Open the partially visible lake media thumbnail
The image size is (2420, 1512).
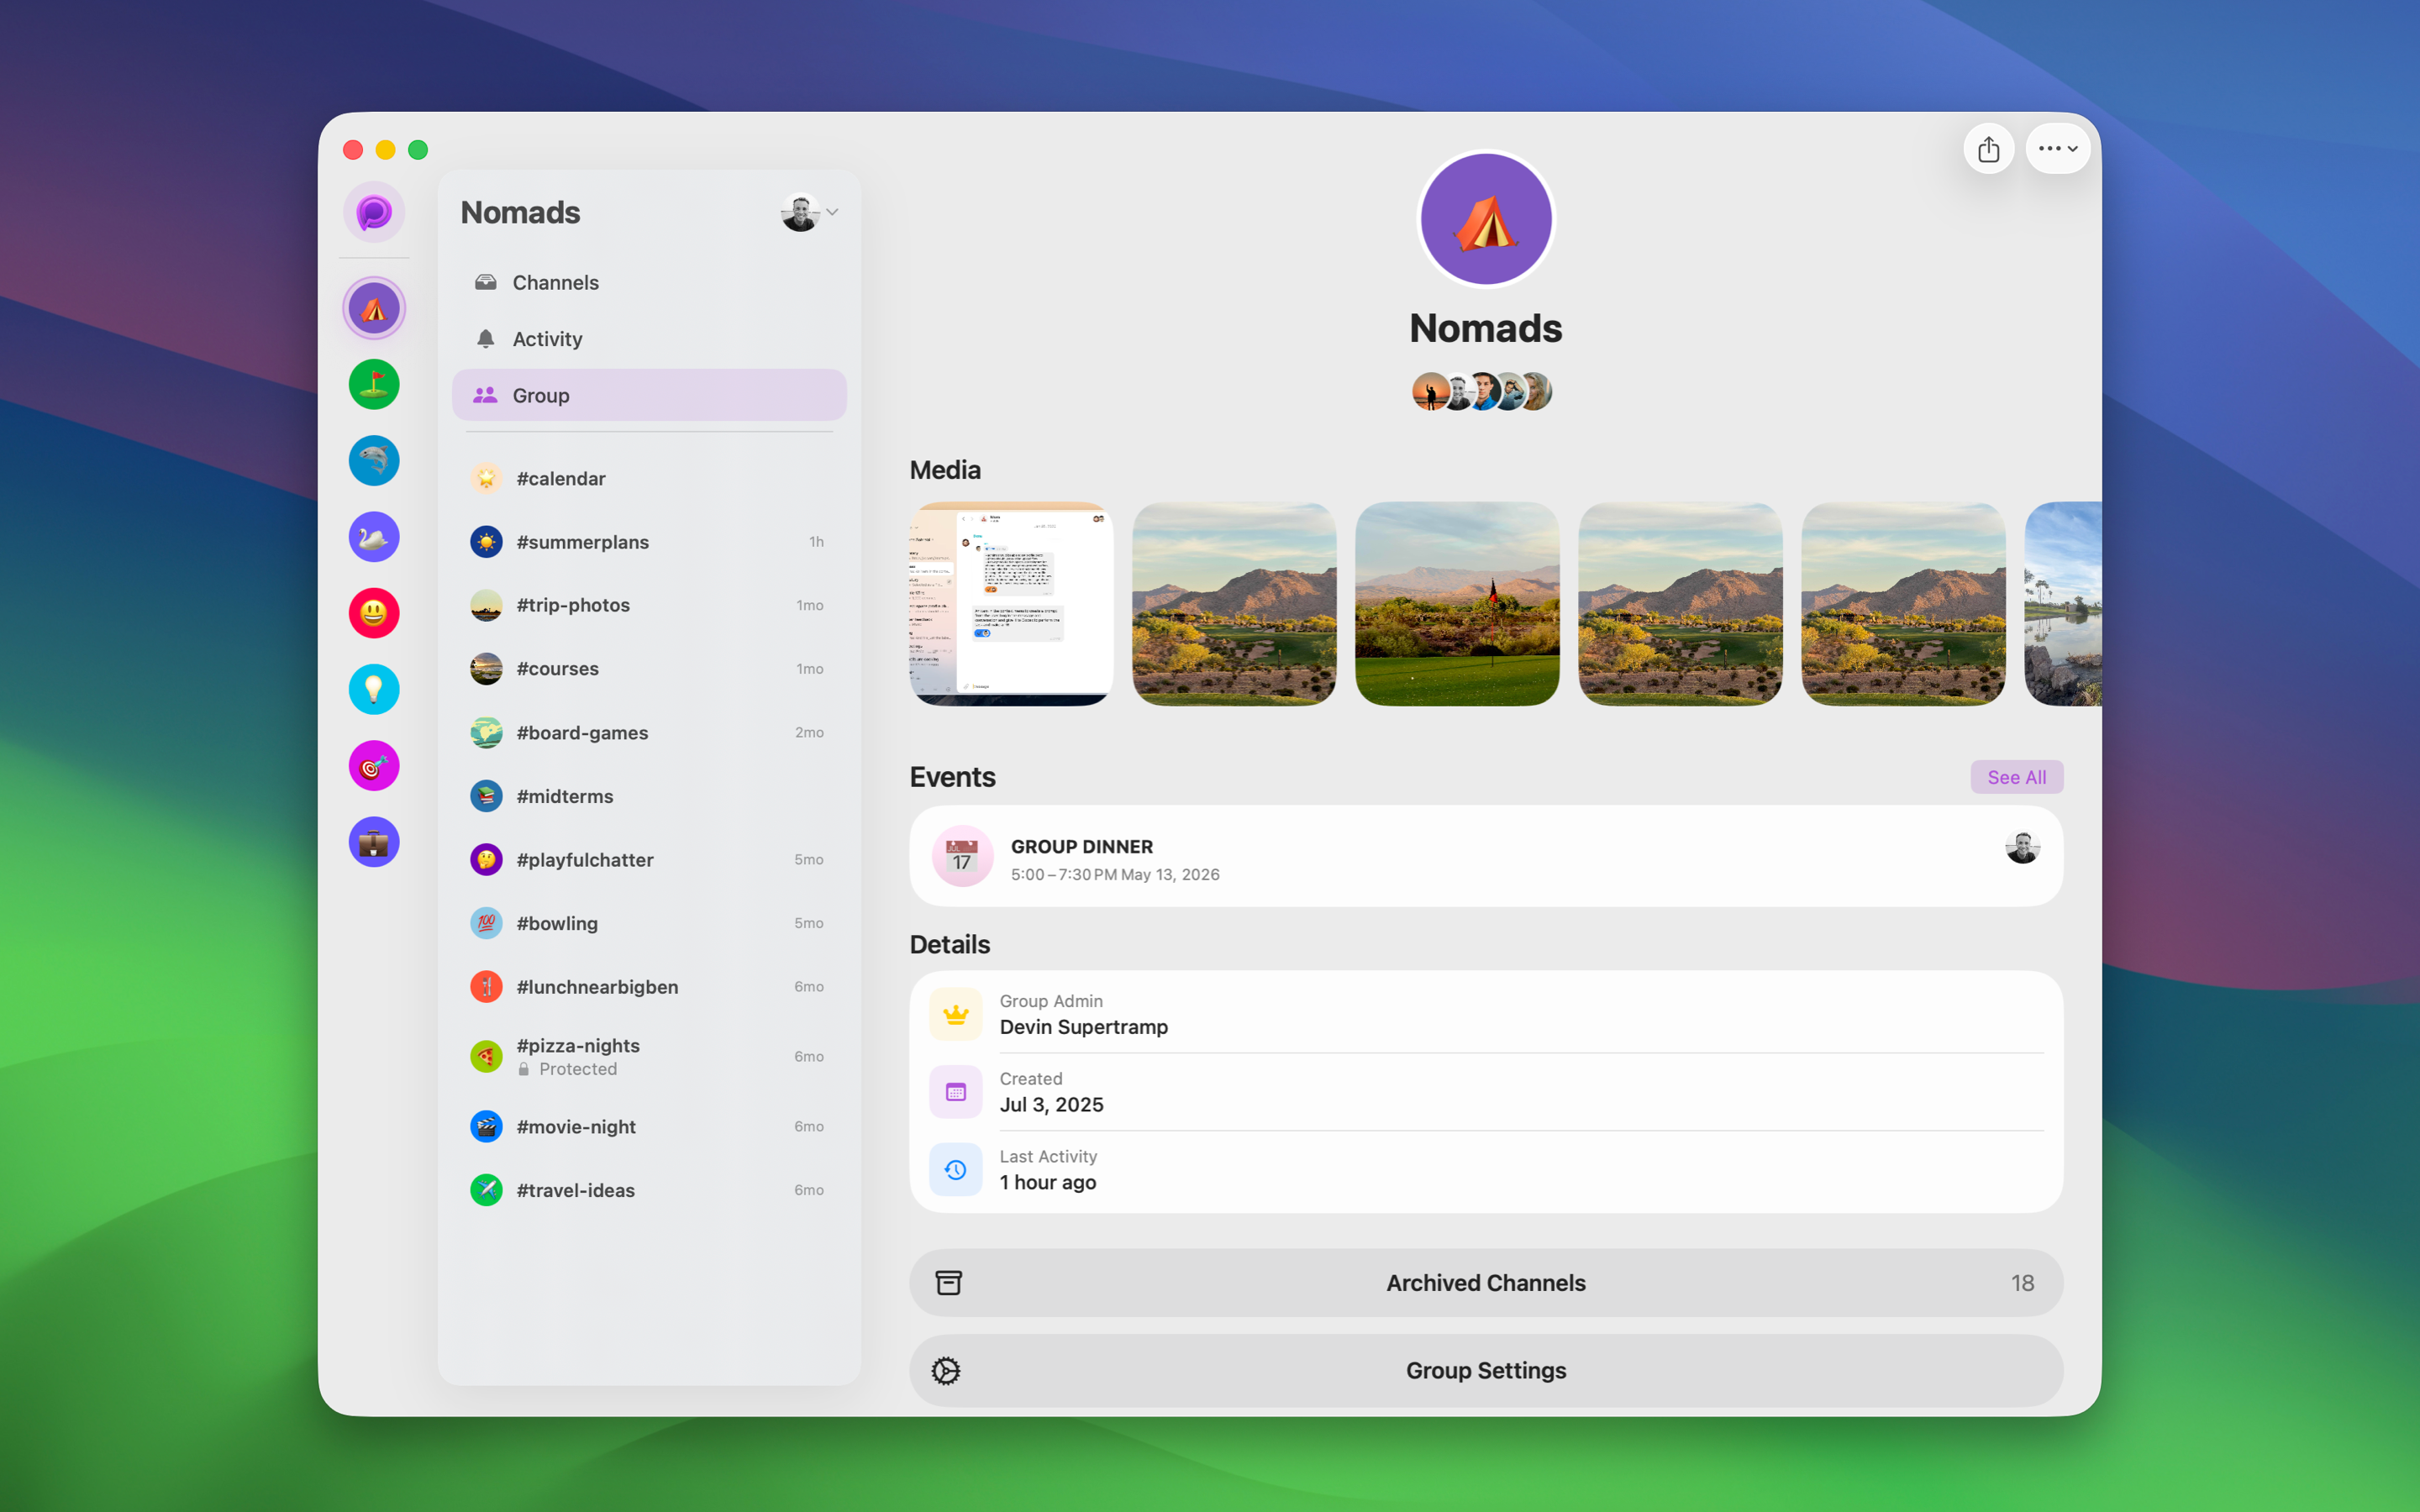click(x=2063, y=604)
